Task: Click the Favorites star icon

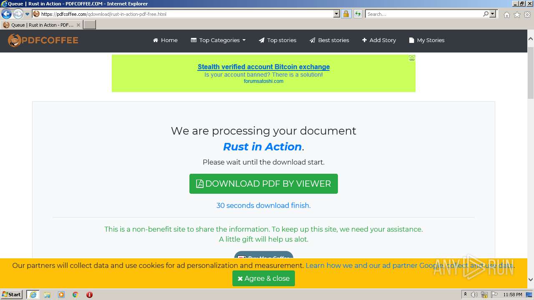Action: (x=517, y=15)
